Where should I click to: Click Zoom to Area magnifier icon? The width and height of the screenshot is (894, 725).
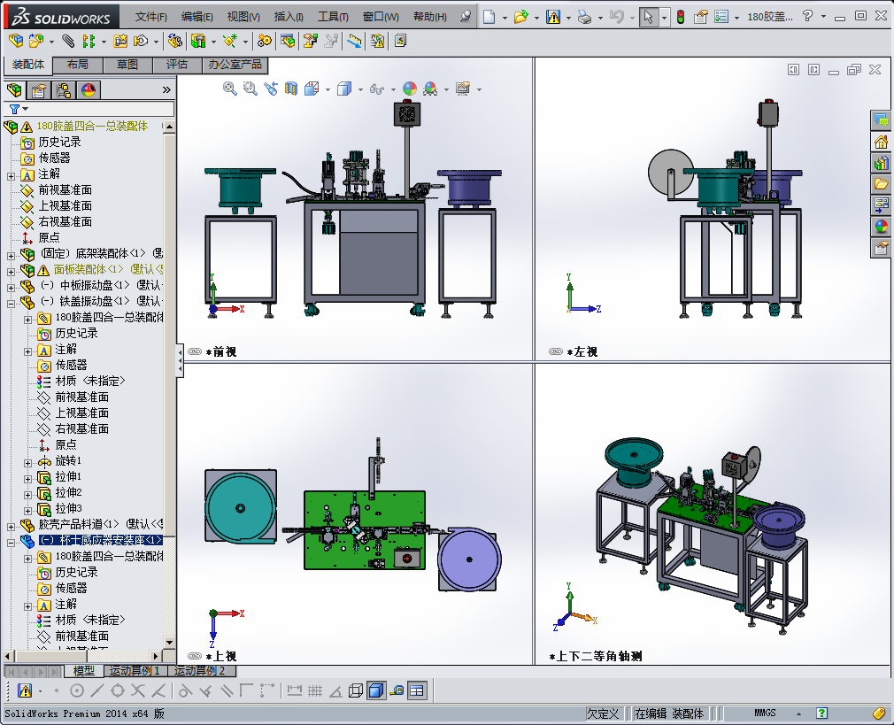(x=250, y=89)
